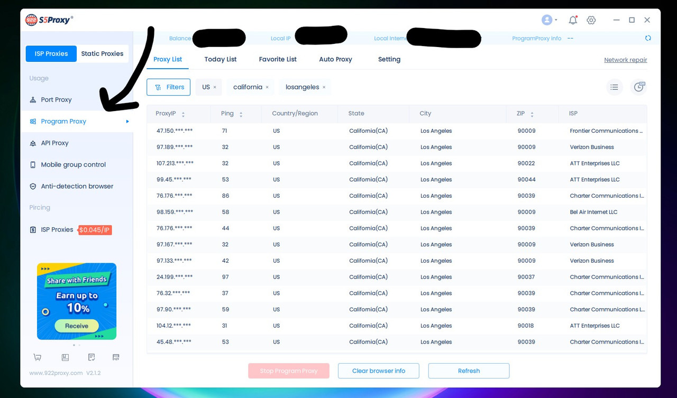Image resolution: width=677 pixels, height=398 pixels.
Task: Sort by Ping column arrows
Action: click(241, 114)
